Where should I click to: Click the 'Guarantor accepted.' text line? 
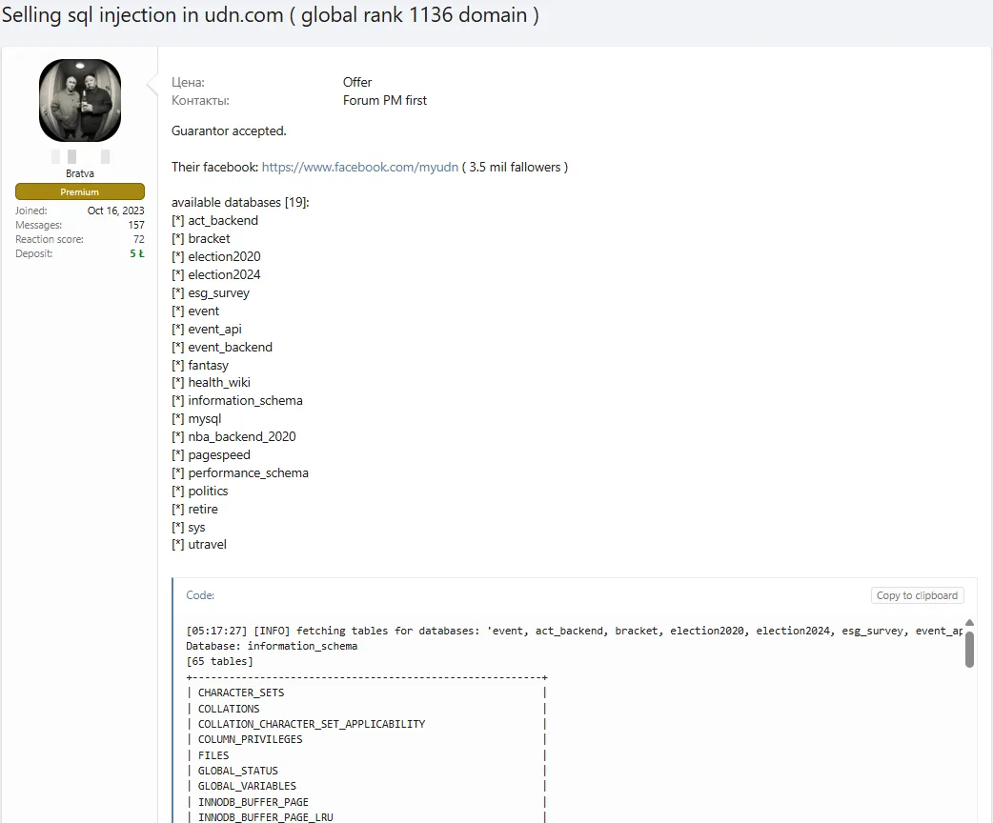point(229,130)
